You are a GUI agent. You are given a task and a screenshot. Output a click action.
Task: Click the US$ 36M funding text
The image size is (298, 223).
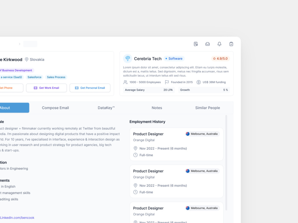[x=214, y=82]
